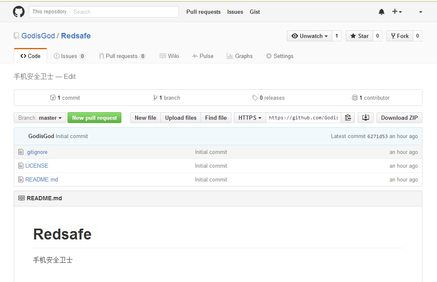
Task: Switch to the Code tab
Action: [x=30, y=56]
